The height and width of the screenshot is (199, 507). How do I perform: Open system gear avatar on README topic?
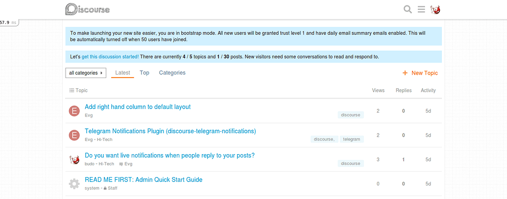[74, 184]
